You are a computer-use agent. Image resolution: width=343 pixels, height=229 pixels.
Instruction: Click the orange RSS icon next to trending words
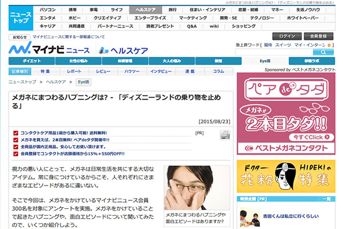click(329, 45)
